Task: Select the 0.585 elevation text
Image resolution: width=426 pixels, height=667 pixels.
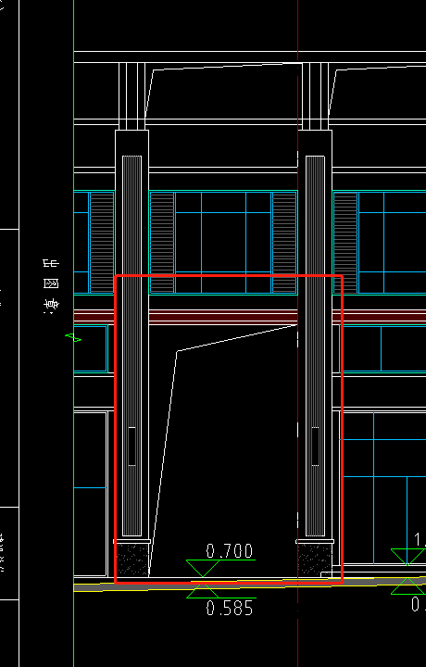Action: (230, 609)
